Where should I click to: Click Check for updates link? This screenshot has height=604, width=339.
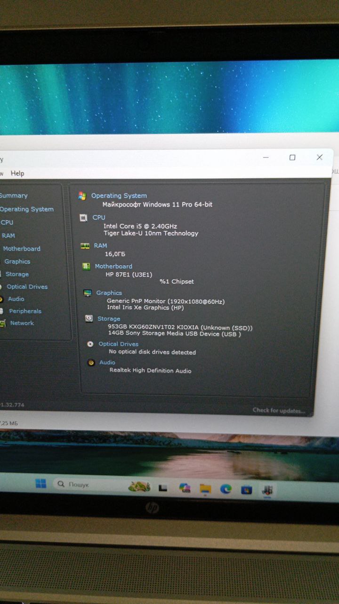pyautogui.click(x=278, y=410)
